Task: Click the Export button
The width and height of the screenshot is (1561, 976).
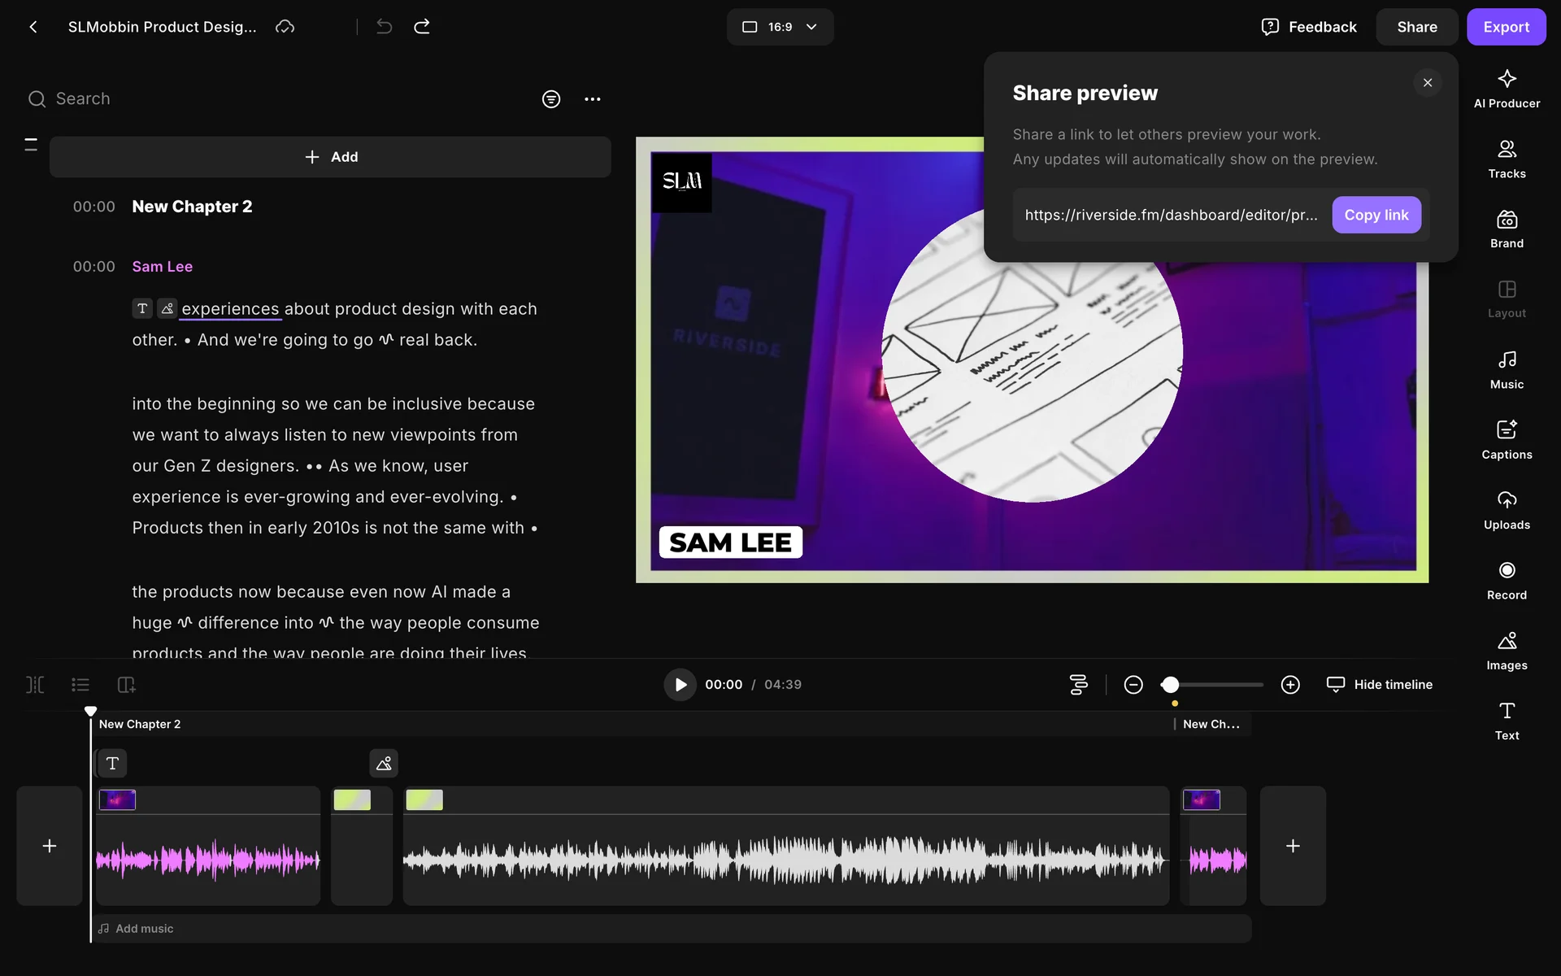Action: (1506, 27)
